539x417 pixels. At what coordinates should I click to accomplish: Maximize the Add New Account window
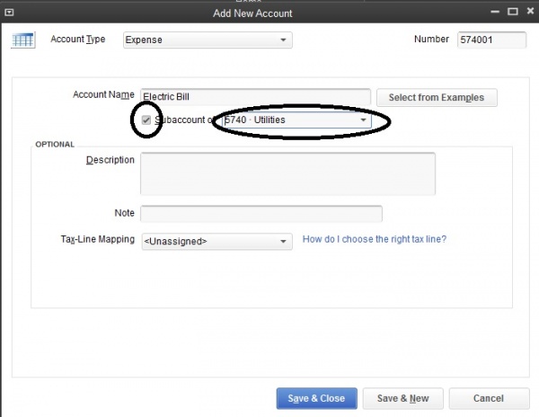click(x=511, y=13)
